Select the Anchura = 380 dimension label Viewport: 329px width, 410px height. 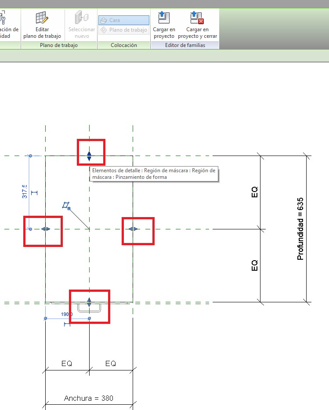(89, 398)
